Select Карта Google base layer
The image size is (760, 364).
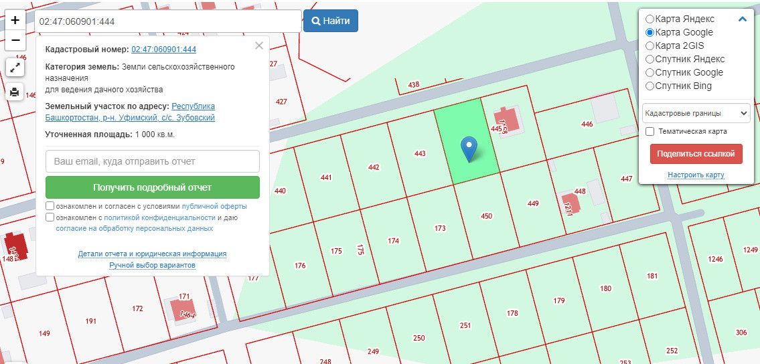650,32
